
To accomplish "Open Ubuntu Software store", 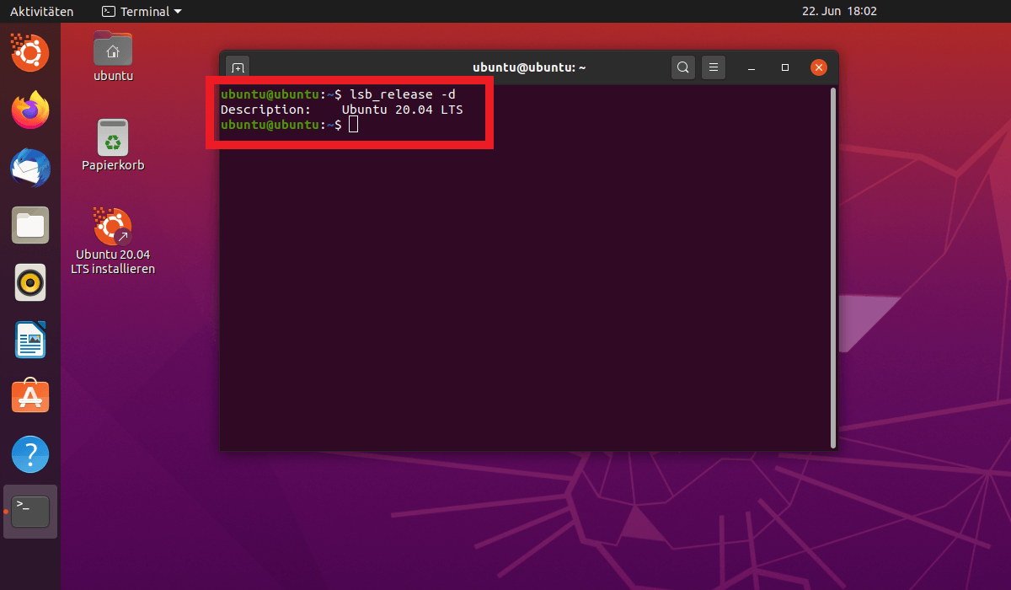I will (x=30, y=396).
